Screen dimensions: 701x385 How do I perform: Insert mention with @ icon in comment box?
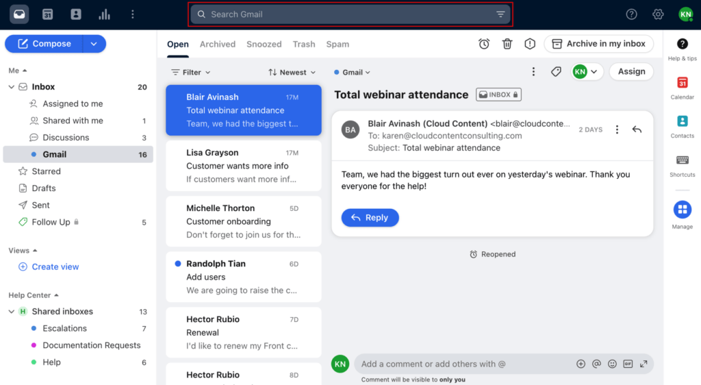click(x=596, y=364)
